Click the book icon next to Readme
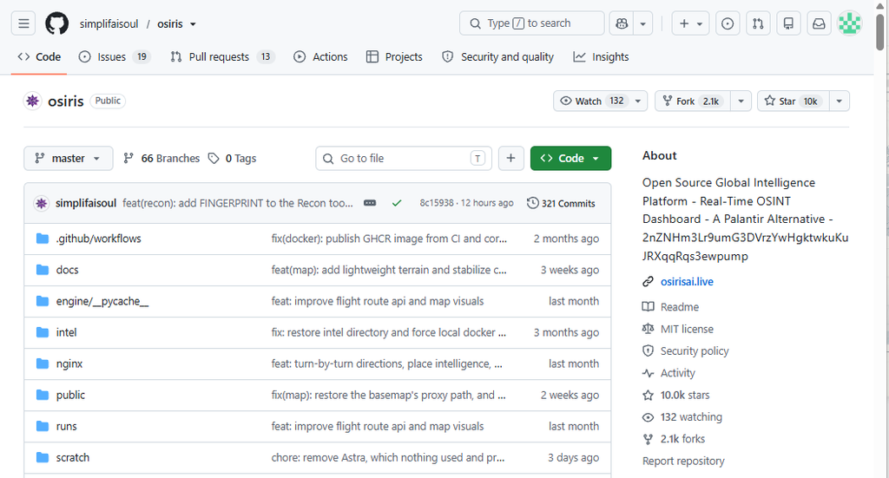 coord(648,307)
